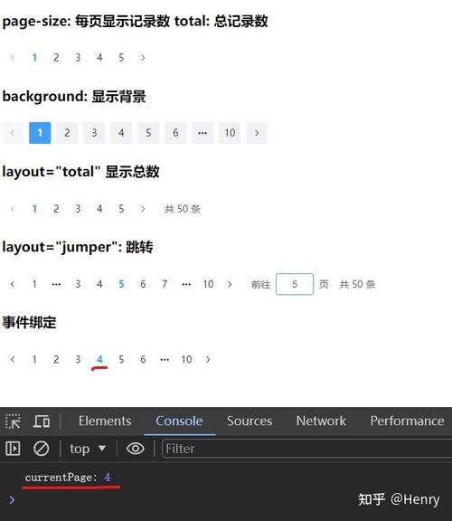Select page 5 in page-size pagination
The height and width of the screenshot is (521, 452).
121,58
